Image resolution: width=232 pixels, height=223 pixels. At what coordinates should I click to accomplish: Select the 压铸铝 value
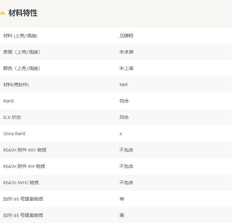[x=126, y=36]
